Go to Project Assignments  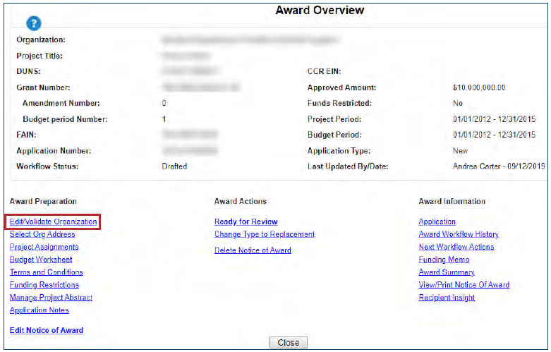44,247
